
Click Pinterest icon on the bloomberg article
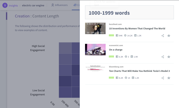tap(126, 78)
